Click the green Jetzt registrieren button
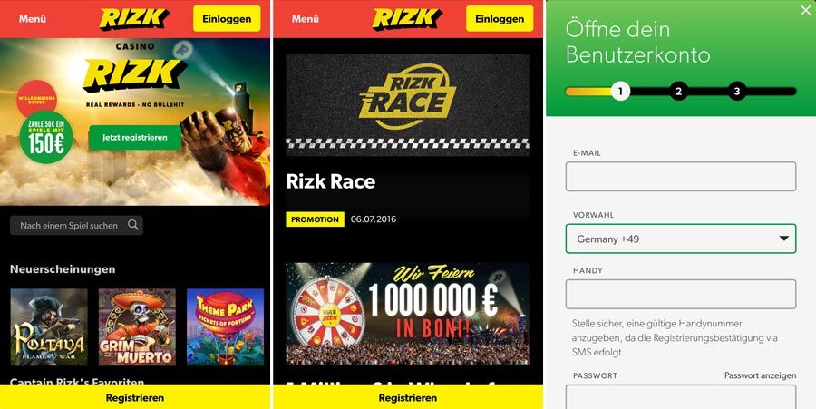Screen dimensions: 816x409 coord(135,138)
